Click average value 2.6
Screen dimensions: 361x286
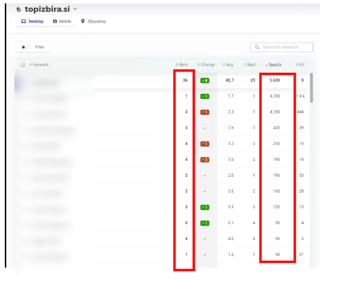tap(231, 128)
